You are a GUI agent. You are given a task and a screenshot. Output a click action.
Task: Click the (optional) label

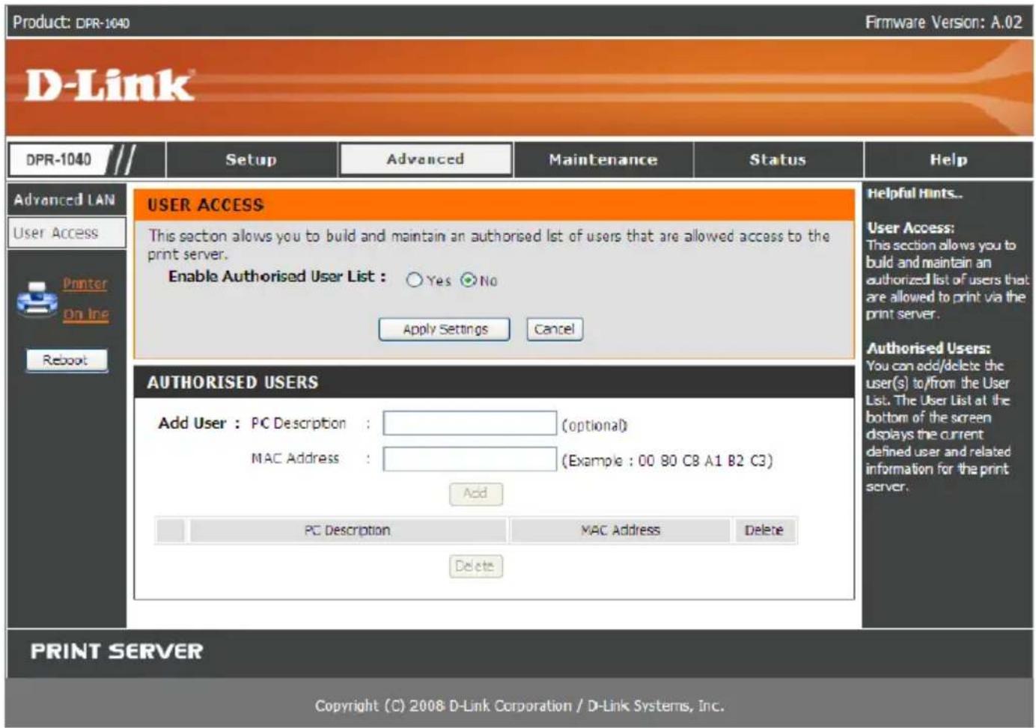594,425
